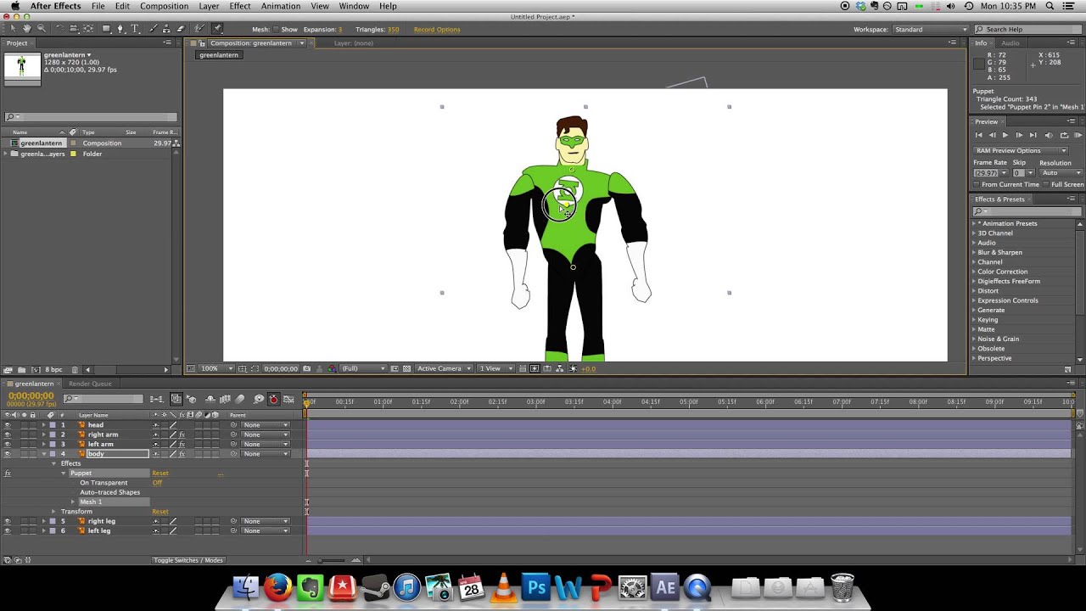Click the Enable Motion Blur timeline icon
1086x611 pixels.
[x=240, y=399]
